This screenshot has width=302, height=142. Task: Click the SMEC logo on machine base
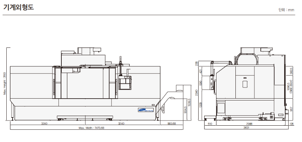click(146, 110)
